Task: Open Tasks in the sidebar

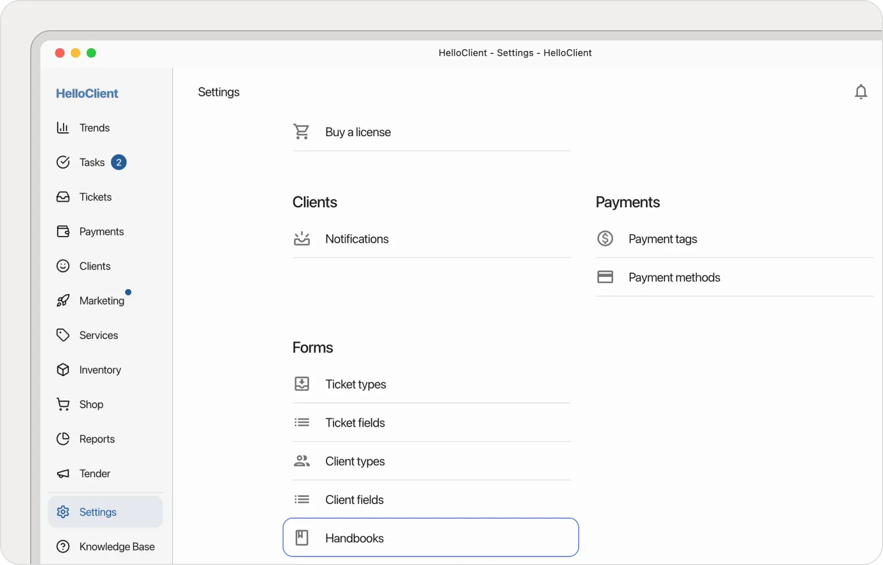Action: coord(92,162)
